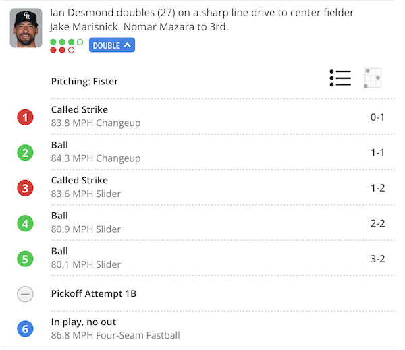Collapse the blue DOUBLE result button

pos(112,45)
